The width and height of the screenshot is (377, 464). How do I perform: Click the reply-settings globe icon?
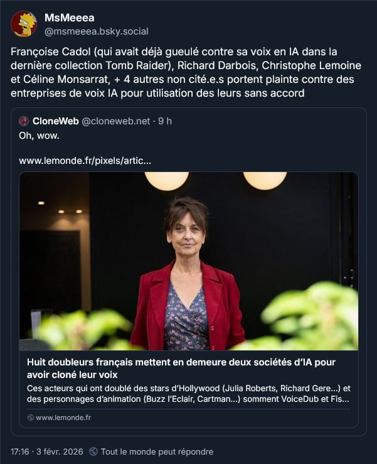click(93, 451)
